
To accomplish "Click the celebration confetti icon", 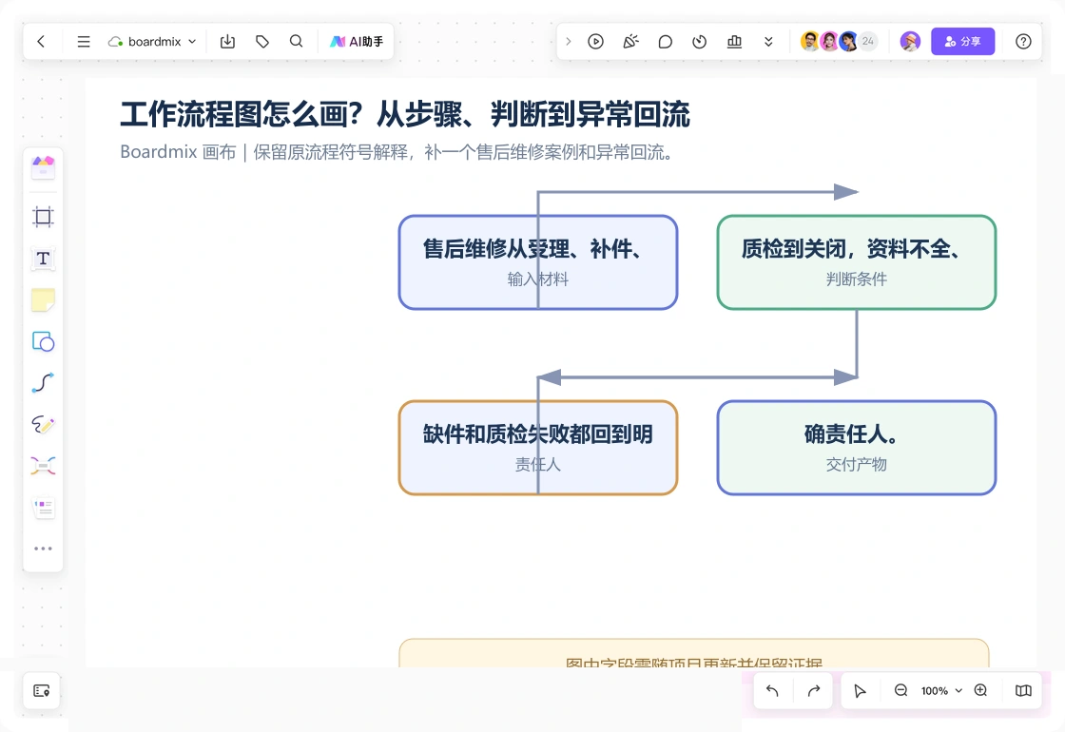I will pos(631,42).
